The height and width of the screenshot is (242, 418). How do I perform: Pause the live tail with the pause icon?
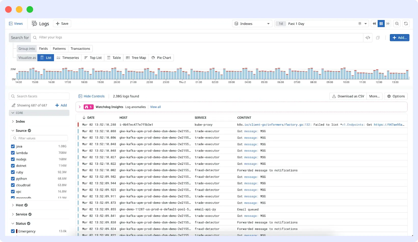(381, 23)
